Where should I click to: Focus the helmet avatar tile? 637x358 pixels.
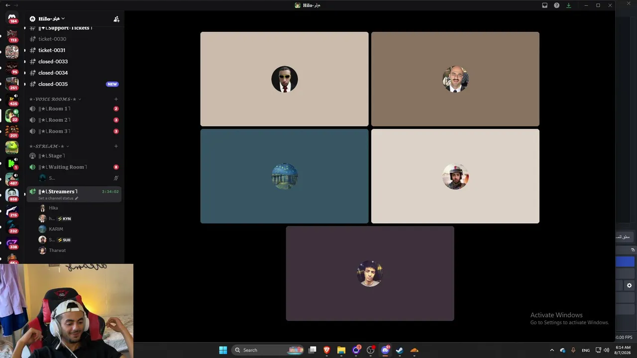[455, 176]
